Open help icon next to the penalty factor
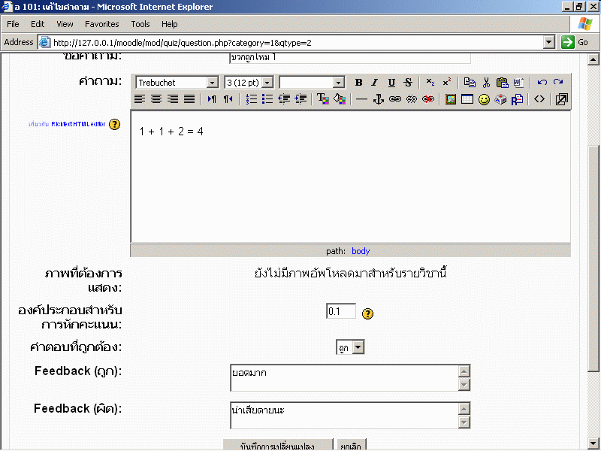Image resolution: width=601 pixels, height=451 pixels. (x=367, y=313)
